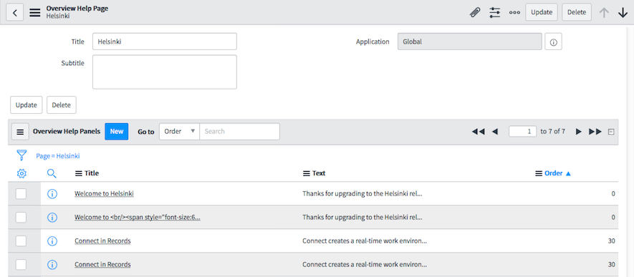The width and height of the screenshot is (634, 277).
Task: Sort by the Title column header
Action: [x=92, y=173]
